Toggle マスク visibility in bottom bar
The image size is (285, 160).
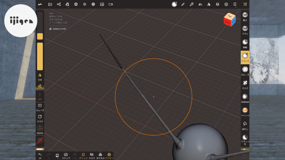coord(92,156)
